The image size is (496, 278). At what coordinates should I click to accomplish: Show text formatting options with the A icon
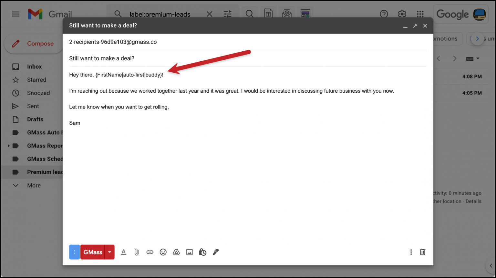tap(124, 252)
